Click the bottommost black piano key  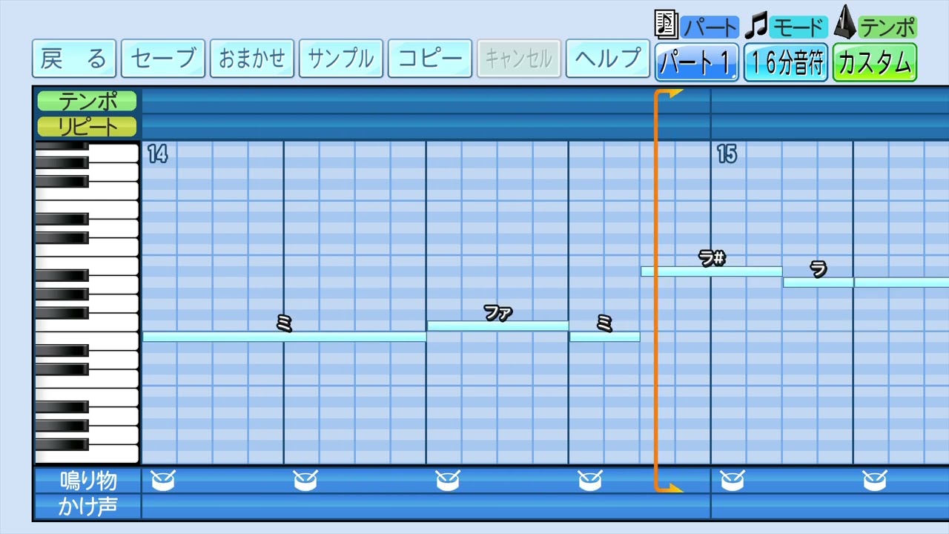pyautogui.click(x=62, y=444)
